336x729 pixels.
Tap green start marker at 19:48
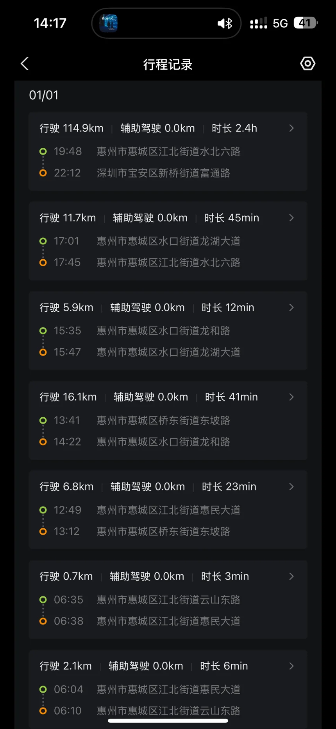[x=43, y=151]
